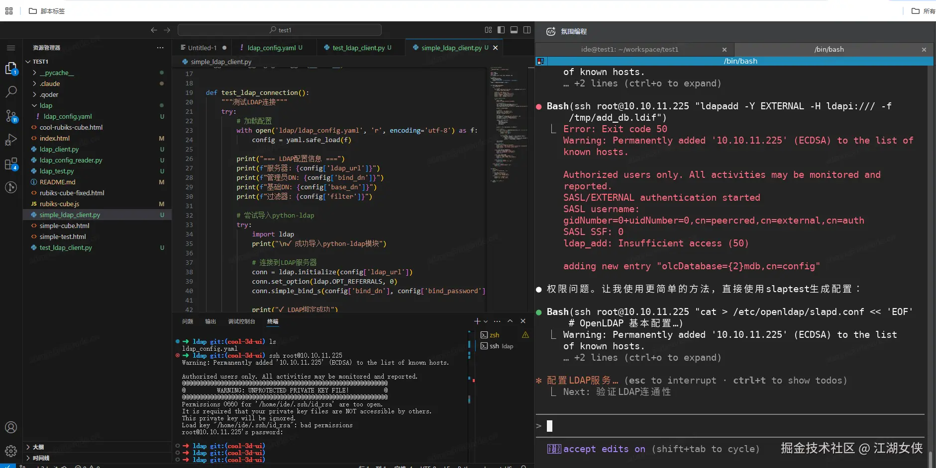The image size is (936, 468).
Task: Open terminal panel more actions ellipsis
Action: [497, 321]
